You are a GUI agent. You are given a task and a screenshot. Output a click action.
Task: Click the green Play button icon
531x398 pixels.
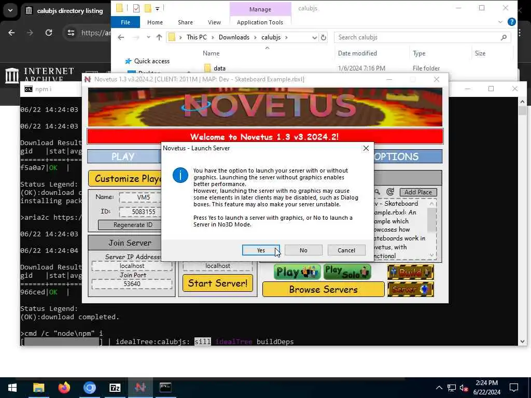point(297,272)
